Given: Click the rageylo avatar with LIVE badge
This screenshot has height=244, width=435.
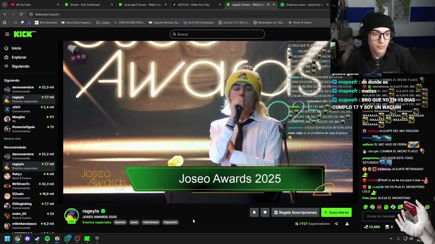Looking at the screenshot, I should click(x=71, y=216).
